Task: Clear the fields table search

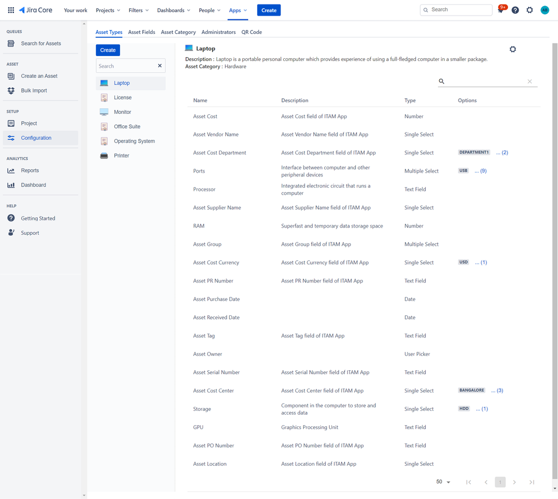Action: tap(530, 82)
